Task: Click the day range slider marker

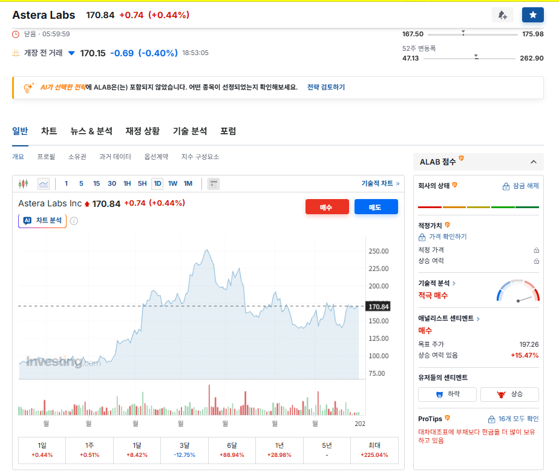Action: pyautogui.click(x=463, y=33)
